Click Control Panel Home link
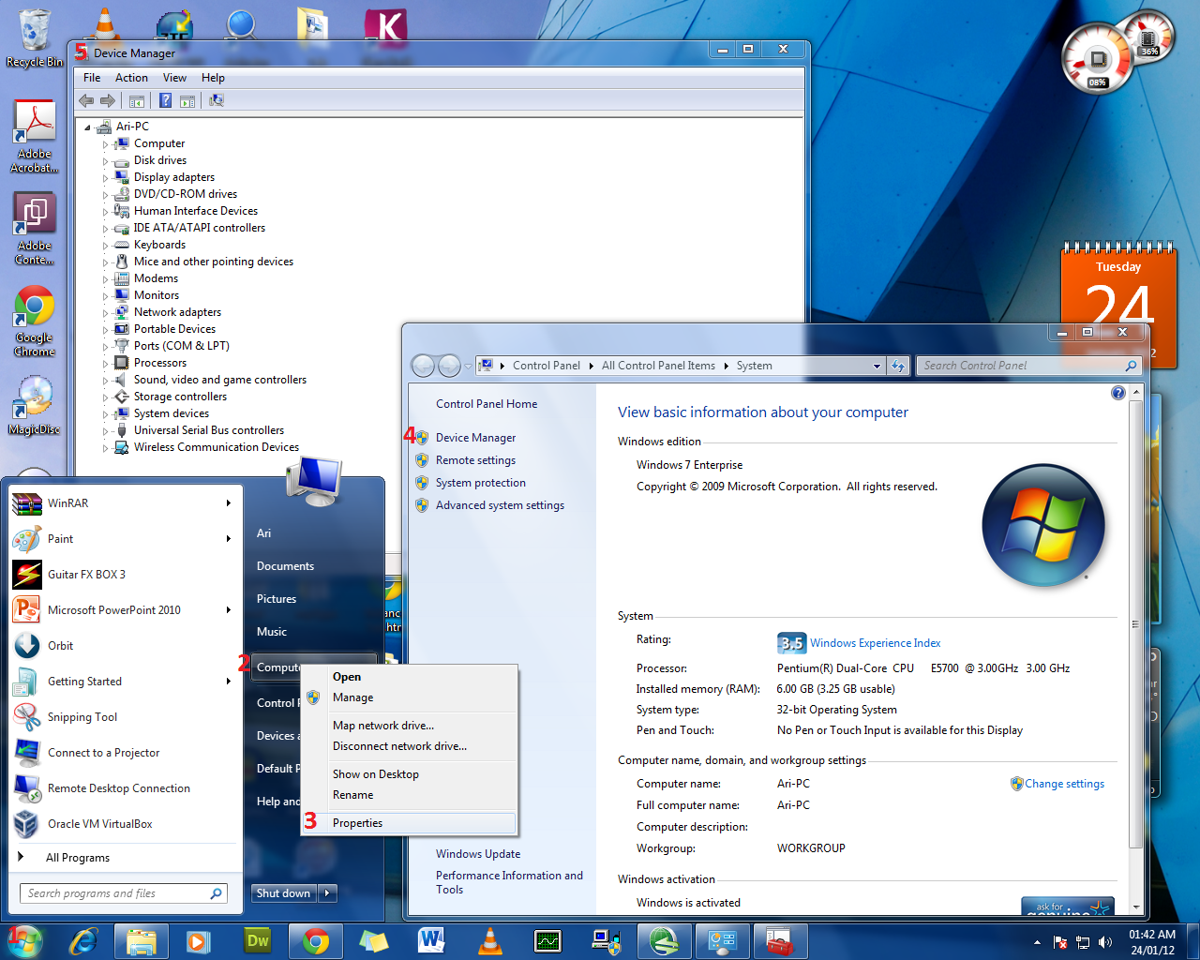The image size is (1200, 960). tap(487, 404)
